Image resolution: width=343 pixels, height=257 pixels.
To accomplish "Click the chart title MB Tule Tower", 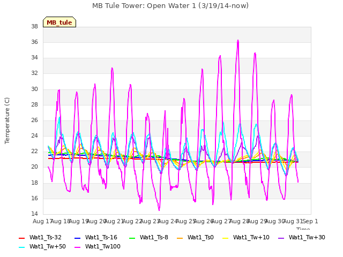I will (x=170, y=6).
